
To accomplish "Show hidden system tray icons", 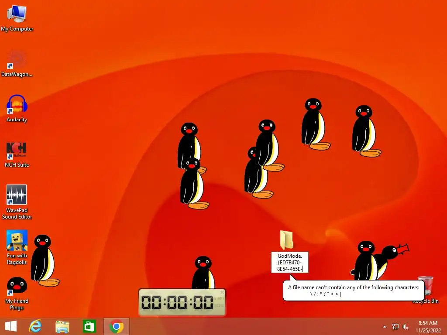I will pos(385,327).
